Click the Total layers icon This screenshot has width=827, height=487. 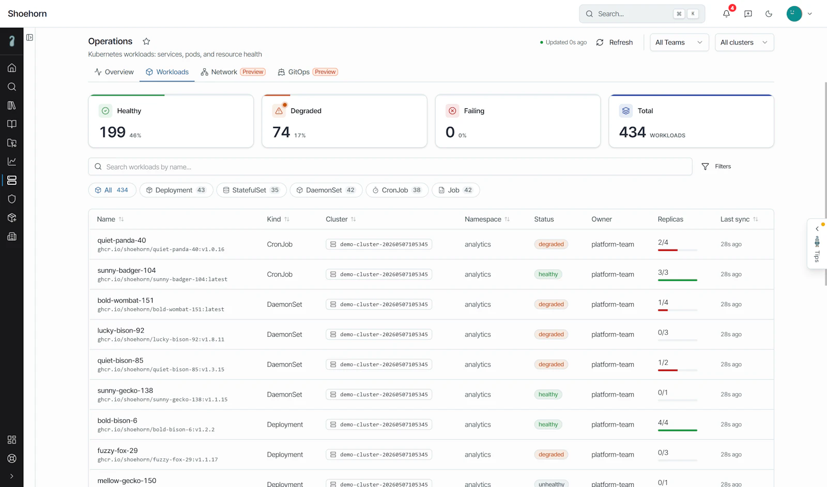[x=626, y=111]
